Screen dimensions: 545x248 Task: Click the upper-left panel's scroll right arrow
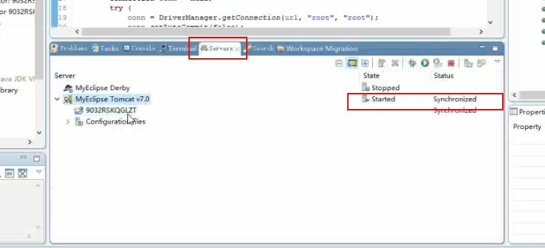pyautogui.click(x=30, y=142)
